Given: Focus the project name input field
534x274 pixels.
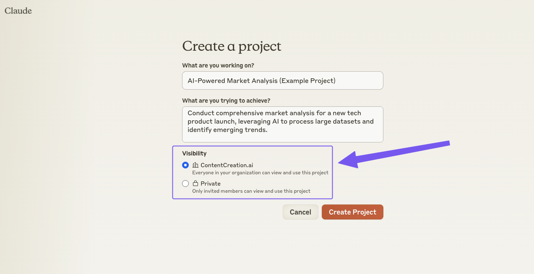Looking at the screenshot, I should pyautogui.click(x=282, y=80).
